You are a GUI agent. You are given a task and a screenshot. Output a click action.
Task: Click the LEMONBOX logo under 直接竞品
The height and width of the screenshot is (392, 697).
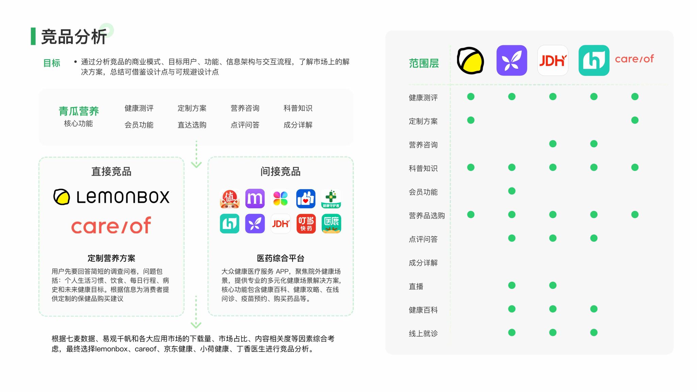[111, 197]
